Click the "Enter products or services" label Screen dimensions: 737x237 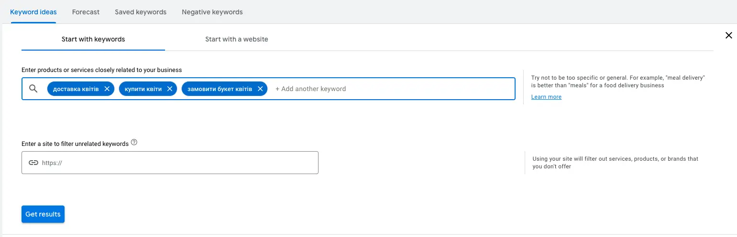(102, 70)
